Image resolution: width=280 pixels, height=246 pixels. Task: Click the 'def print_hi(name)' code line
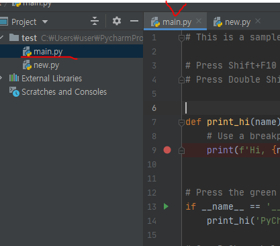[233, 122]
